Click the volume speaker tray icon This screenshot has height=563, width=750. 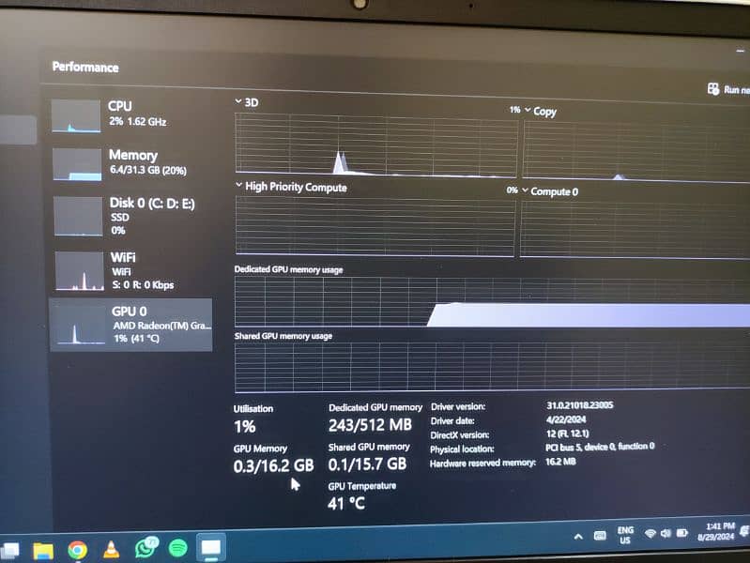click(666, 533)
